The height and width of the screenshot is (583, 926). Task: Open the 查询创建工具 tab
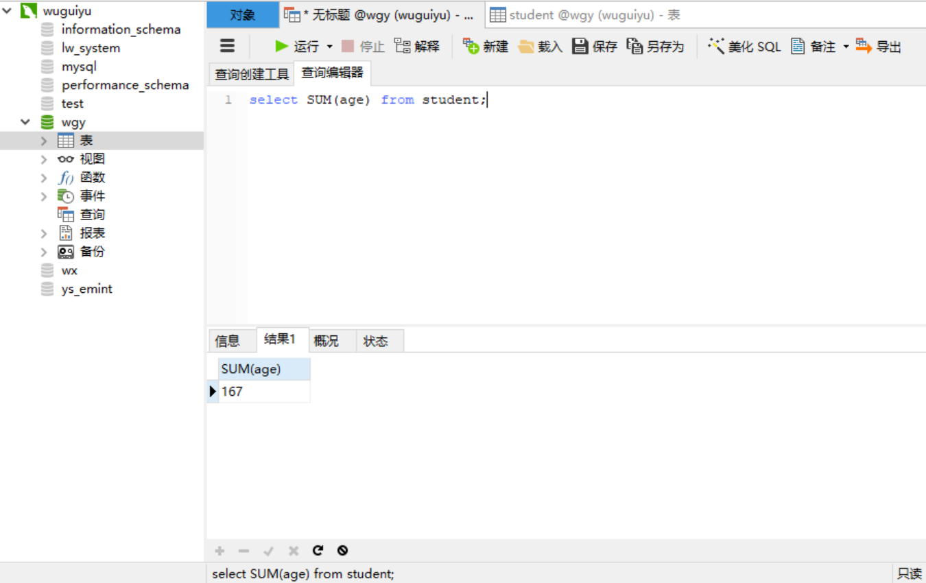(x=252, y=74)
